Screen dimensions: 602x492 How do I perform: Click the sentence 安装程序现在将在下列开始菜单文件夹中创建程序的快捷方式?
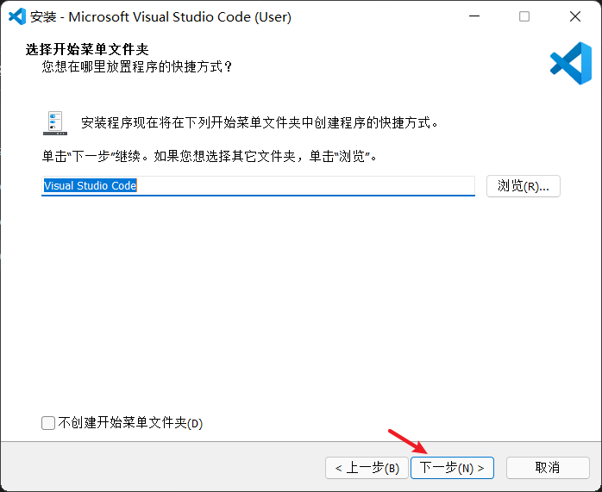tap(260, 122)
